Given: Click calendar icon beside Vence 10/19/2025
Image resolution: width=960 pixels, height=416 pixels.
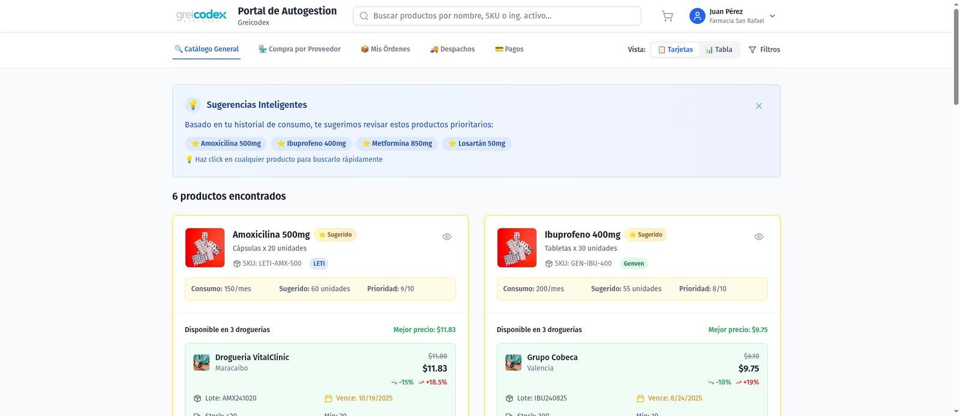Looking at the screenshot, I should pyautogui.click(x=328, y=399).
